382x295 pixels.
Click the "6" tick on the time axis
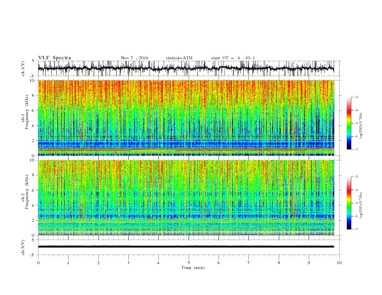[218, 263]
